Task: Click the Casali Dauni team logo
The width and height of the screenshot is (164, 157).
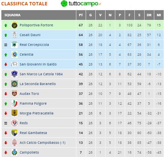Action: (14, 35)
